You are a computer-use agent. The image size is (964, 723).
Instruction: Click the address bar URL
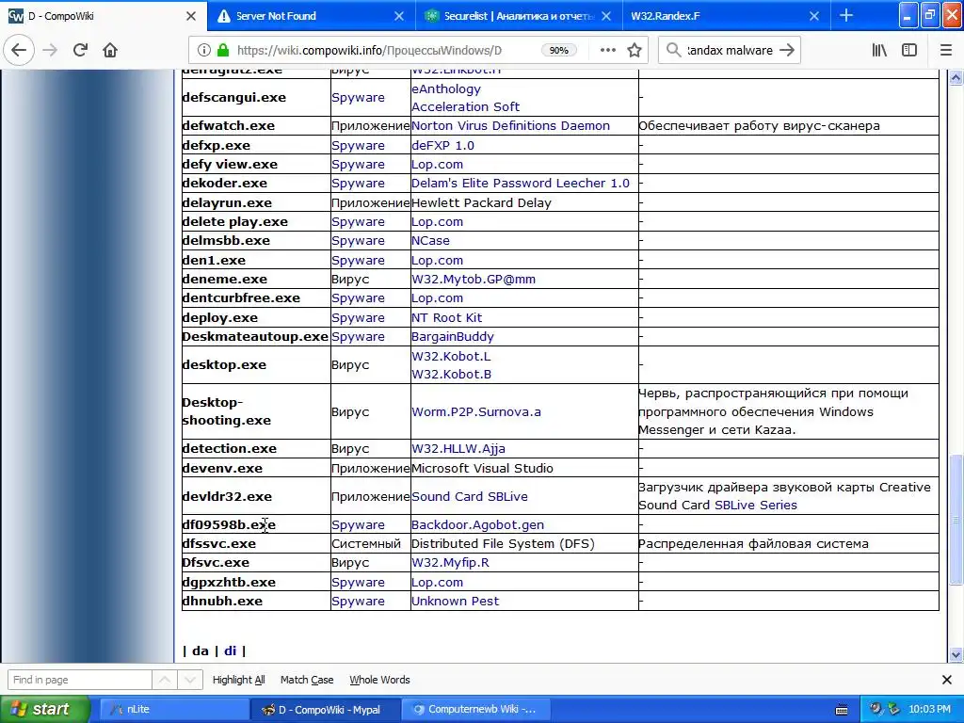[369, 51]
